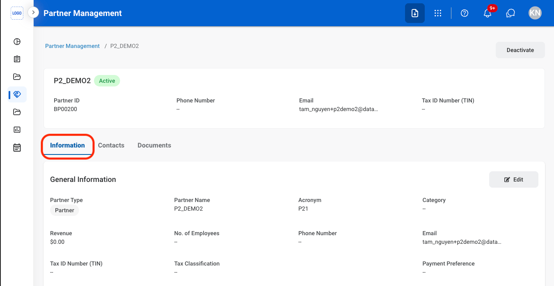This screenshot has height=286, width=554.
Task: Click the download icon in the top bar
Action: [x=415, y=13]
